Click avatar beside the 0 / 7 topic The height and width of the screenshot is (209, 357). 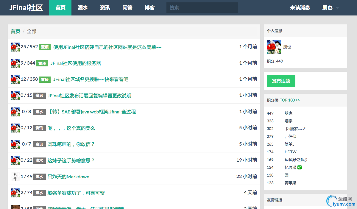[15, 144]
